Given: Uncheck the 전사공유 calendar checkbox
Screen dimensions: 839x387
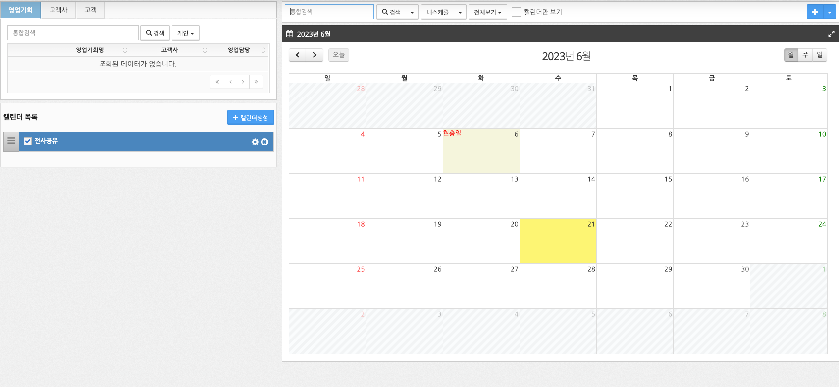Looking at the screenshot, I should click(28, 141).
